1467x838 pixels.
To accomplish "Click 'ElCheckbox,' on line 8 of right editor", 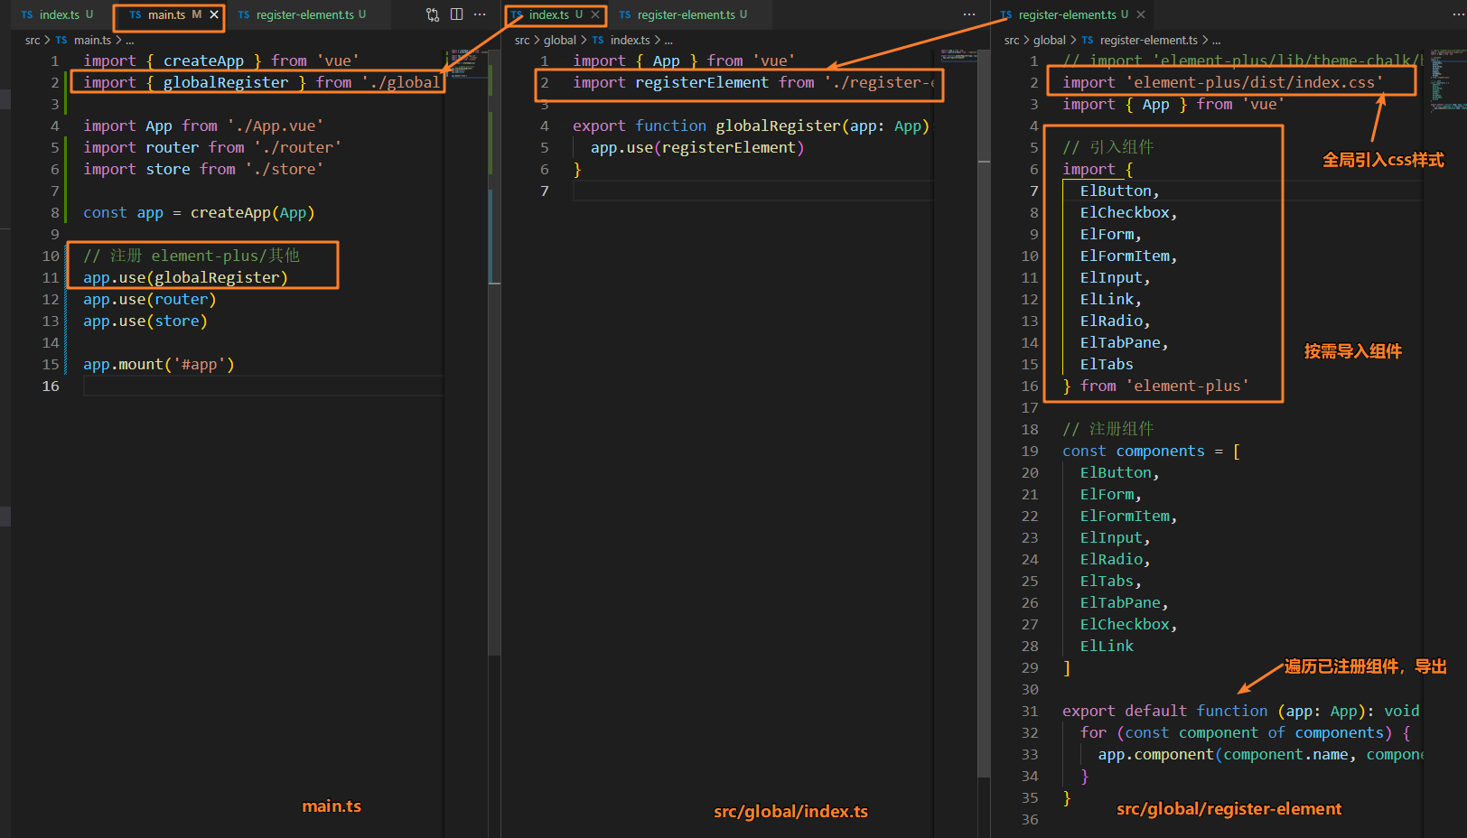I will coord(1128,212).
